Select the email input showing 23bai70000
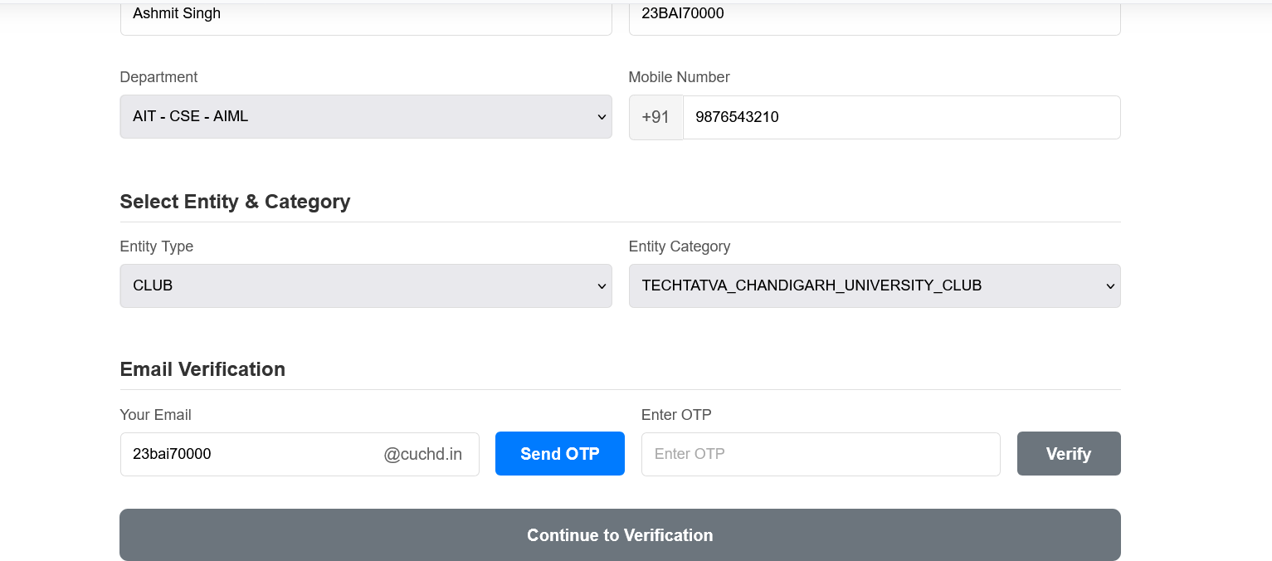Image resolution: width=1272 pixels, height=561 pixels. pyautogui.click(x=249, y=454)
